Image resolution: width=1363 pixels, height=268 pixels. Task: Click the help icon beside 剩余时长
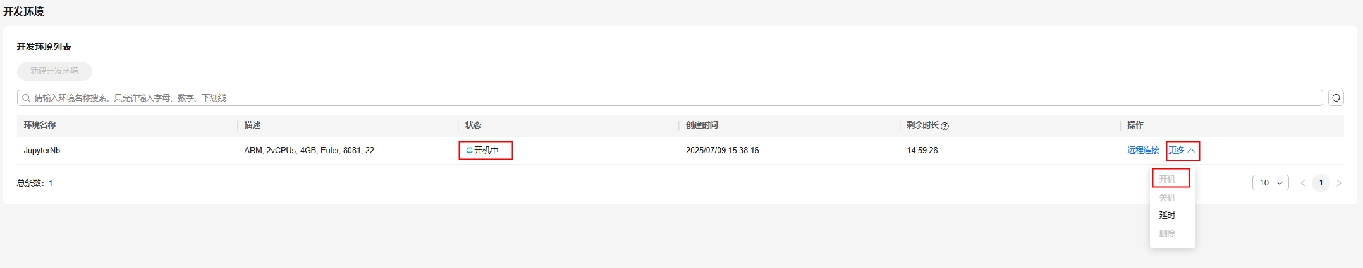tap(944, 126)
